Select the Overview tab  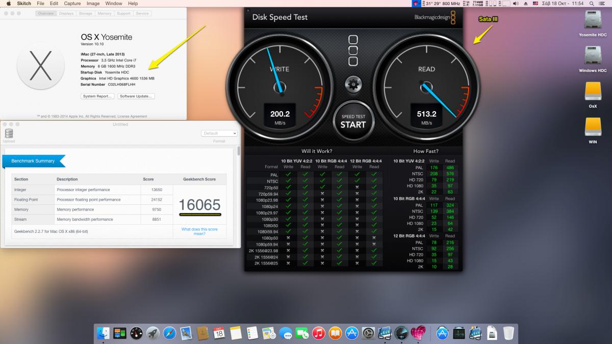tap(46, 13)
